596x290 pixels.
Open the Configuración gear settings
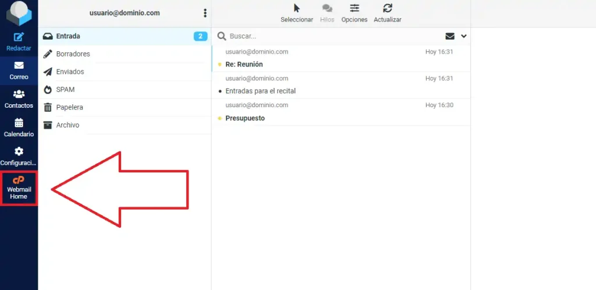[x=19, y=155]
